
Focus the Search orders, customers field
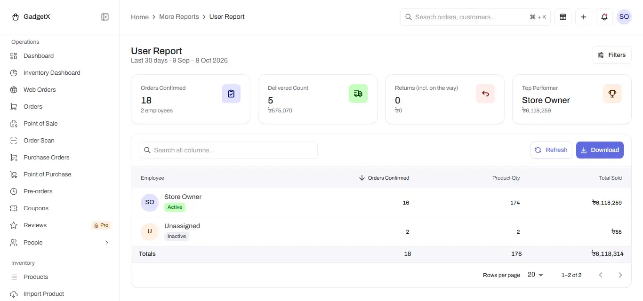click(475, 17)
